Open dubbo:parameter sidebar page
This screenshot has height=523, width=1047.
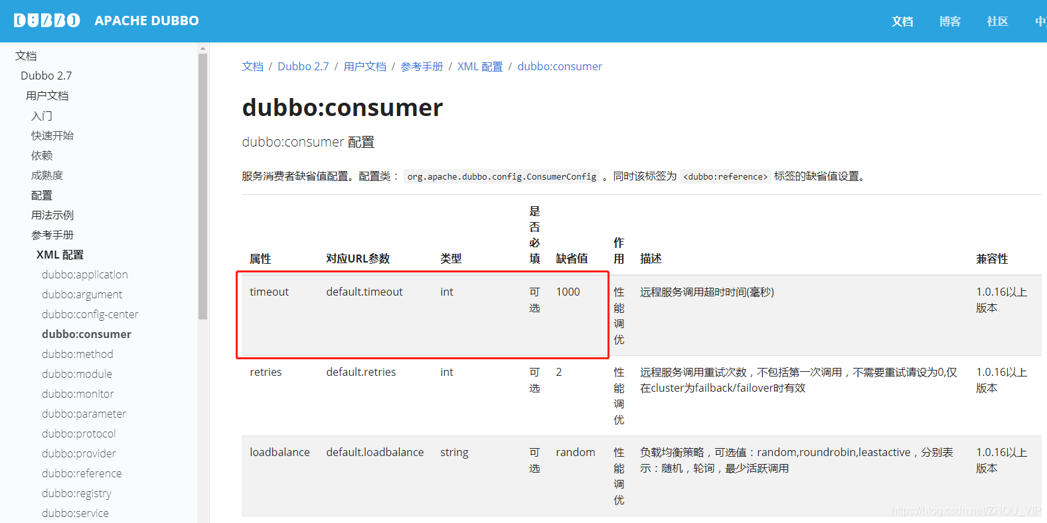coord(84,414)
